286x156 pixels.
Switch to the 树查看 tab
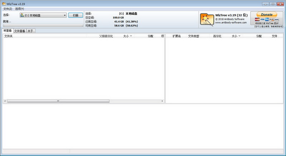click(x=8, y=31)
